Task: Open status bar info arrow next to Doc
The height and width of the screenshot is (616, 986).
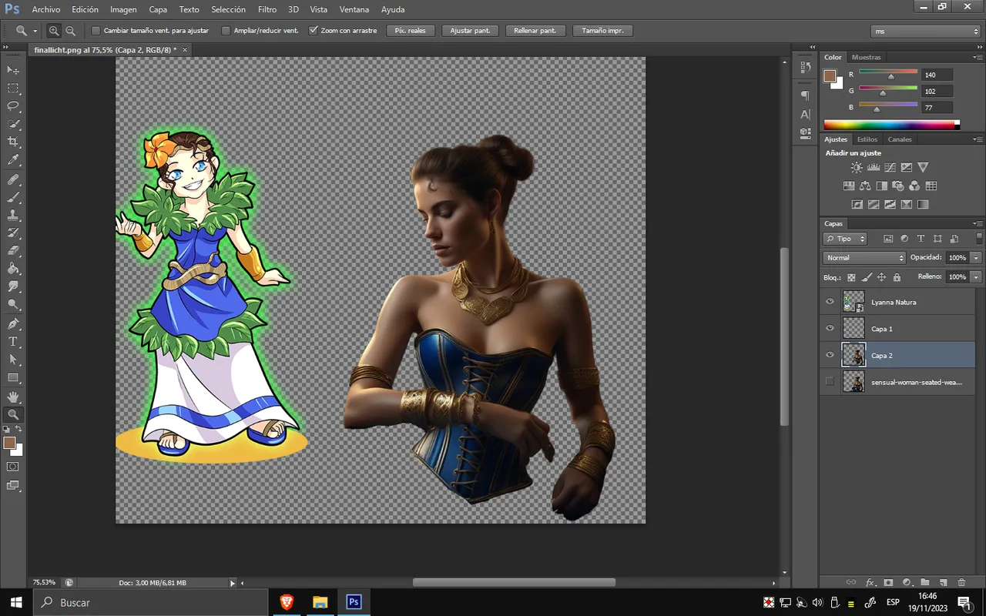Action: tap(233, 584)
